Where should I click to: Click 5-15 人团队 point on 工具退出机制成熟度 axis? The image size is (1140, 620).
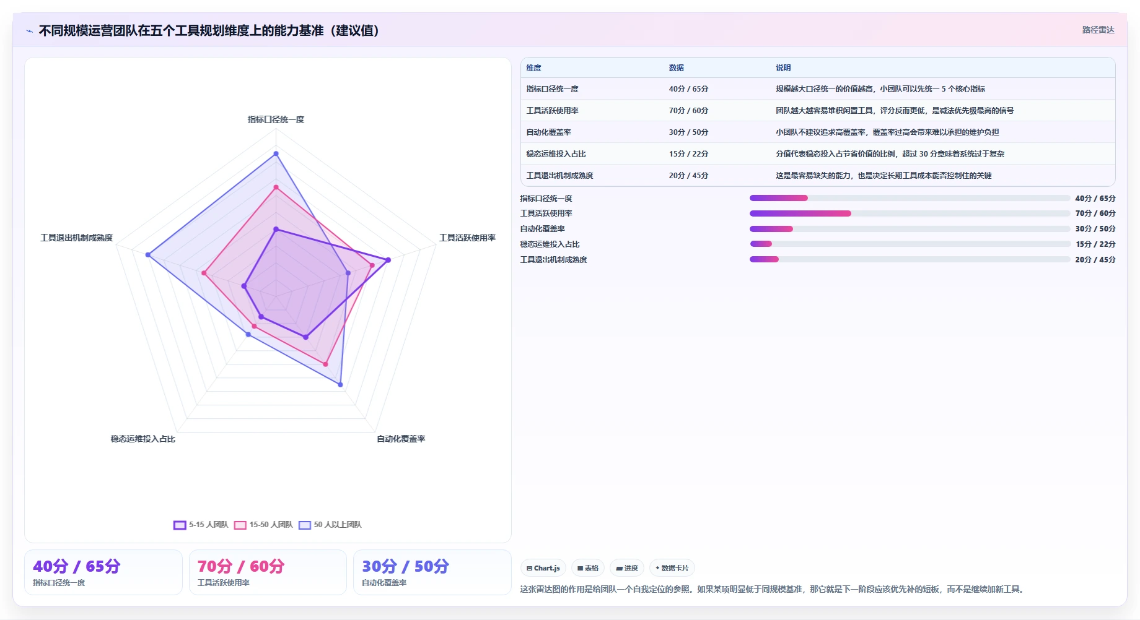tap(243, 286)
